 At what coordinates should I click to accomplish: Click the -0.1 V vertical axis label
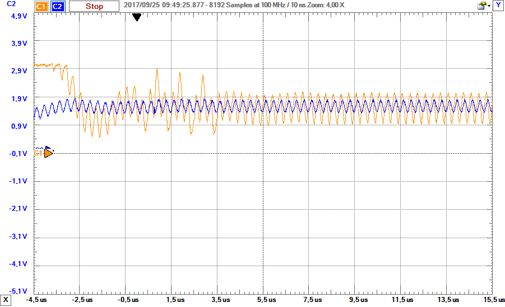click(x=18, y=154)
